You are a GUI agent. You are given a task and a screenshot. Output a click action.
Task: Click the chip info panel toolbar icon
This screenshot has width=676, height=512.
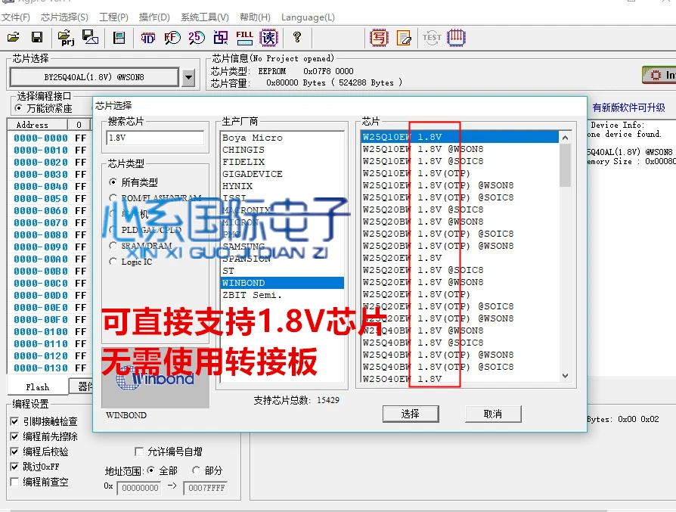point(119,38)
